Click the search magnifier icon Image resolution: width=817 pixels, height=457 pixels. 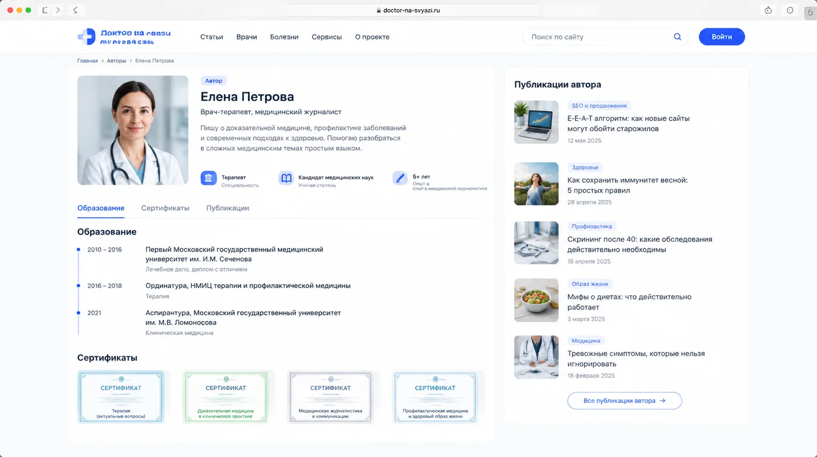pos(677,37)
